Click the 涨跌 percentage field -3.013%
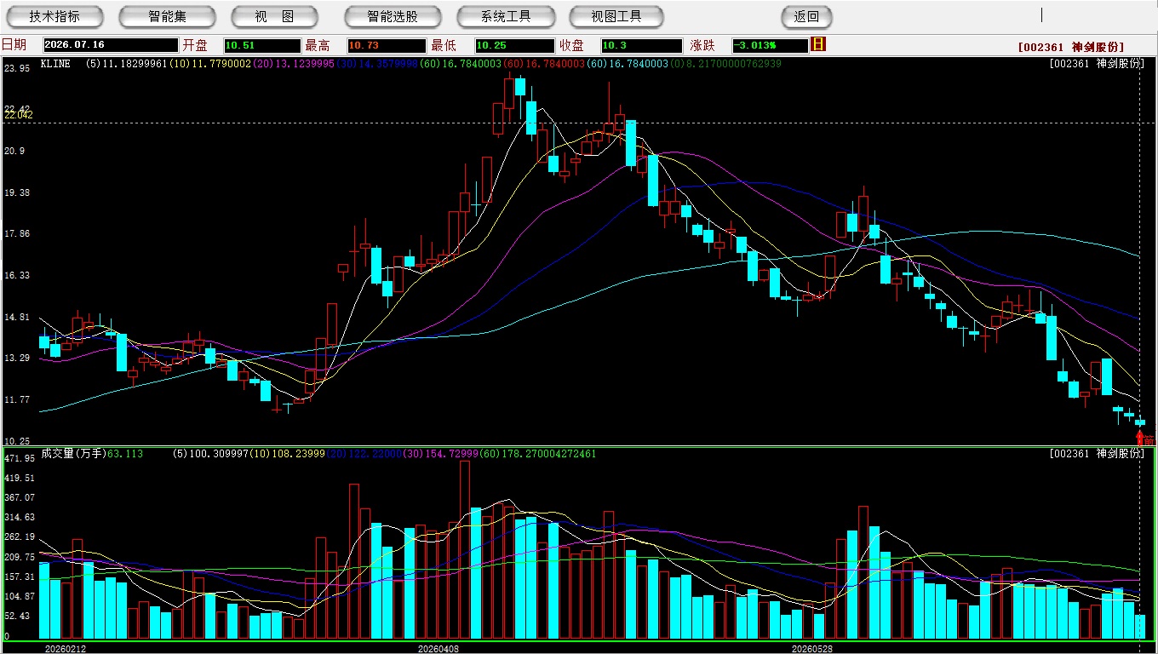 point(770,45)
